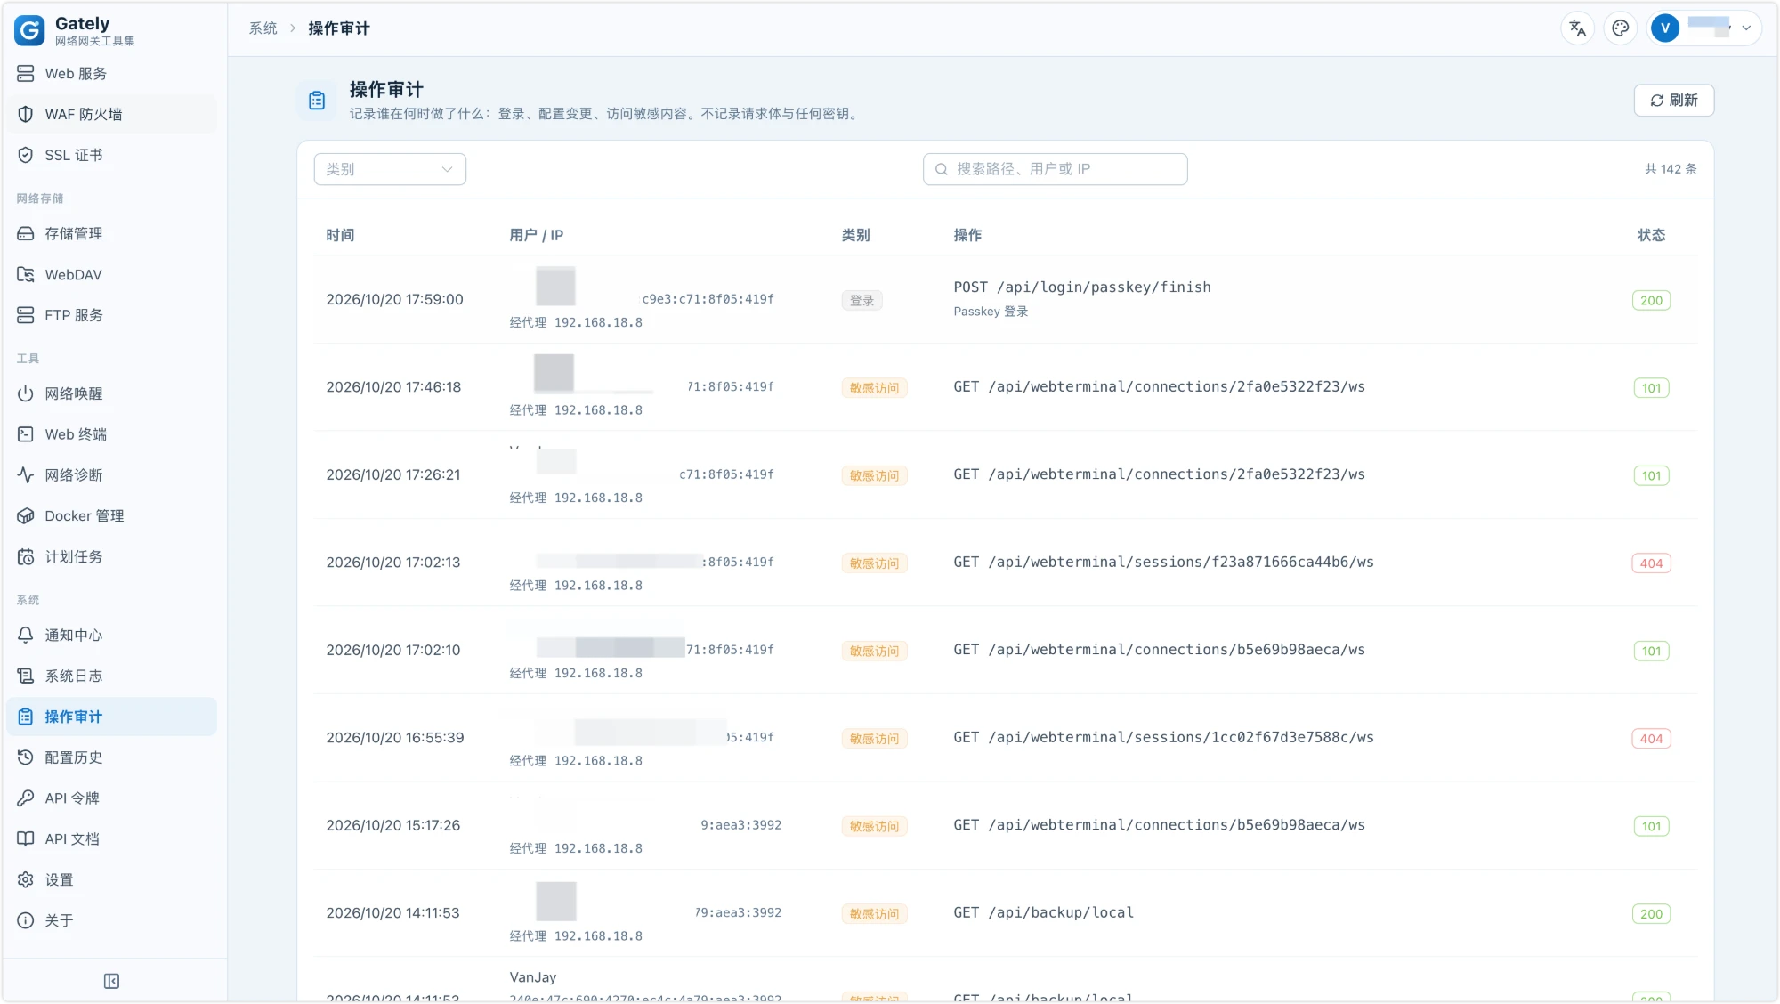Click the API 文档 book icon

[26, 839]
